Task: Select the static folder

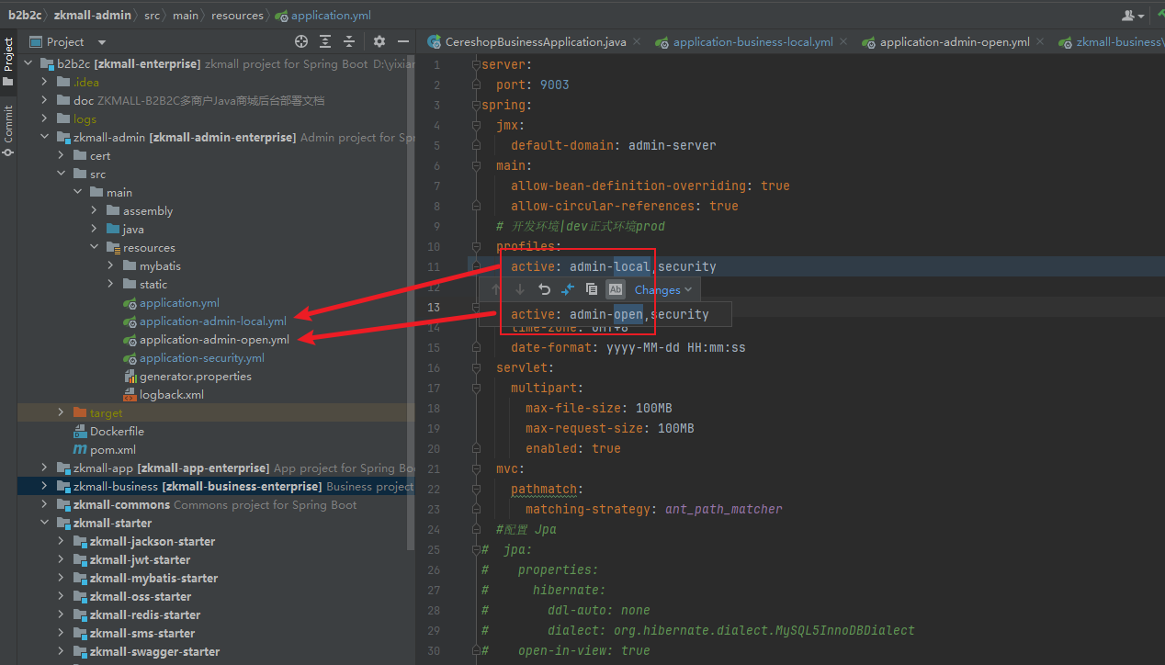Action: click(x=153, y=284)
